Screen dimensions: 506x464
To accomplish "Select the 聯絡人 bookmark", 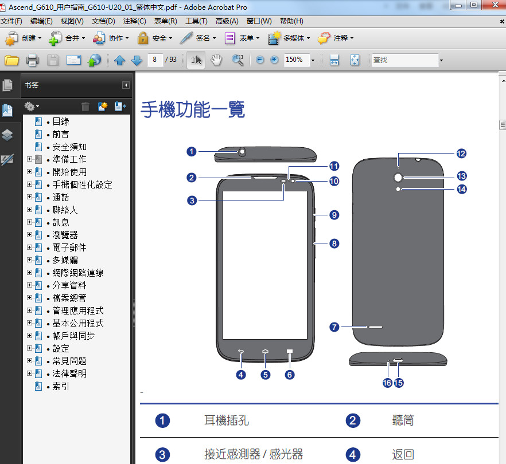I will pos(65,210).
